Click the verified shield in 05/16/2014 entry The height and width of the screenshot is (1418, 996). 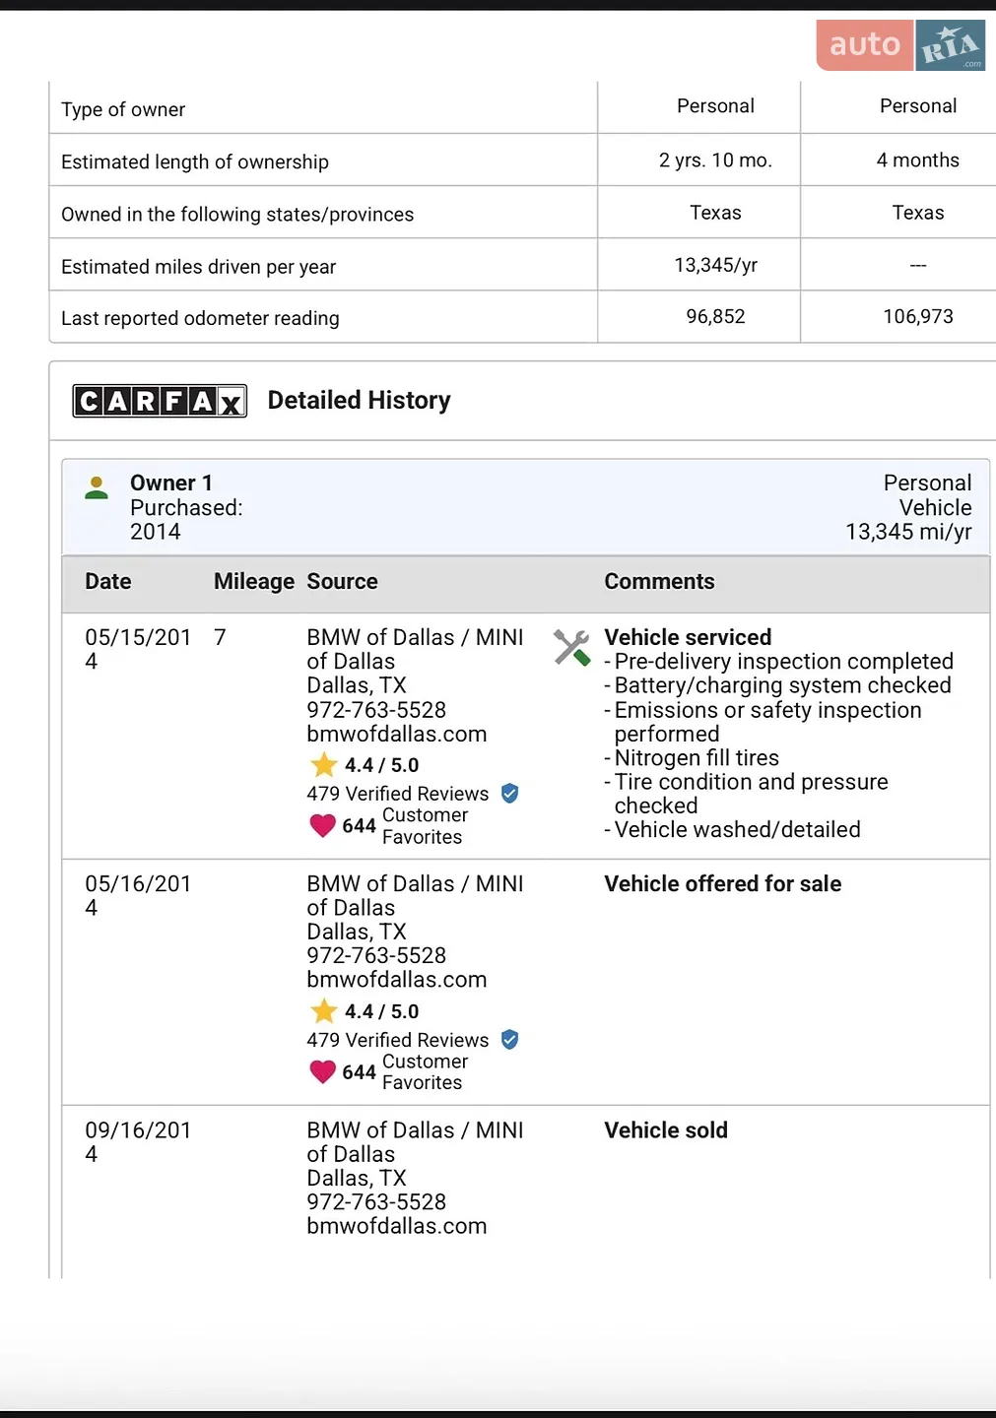pos(509,1040)
